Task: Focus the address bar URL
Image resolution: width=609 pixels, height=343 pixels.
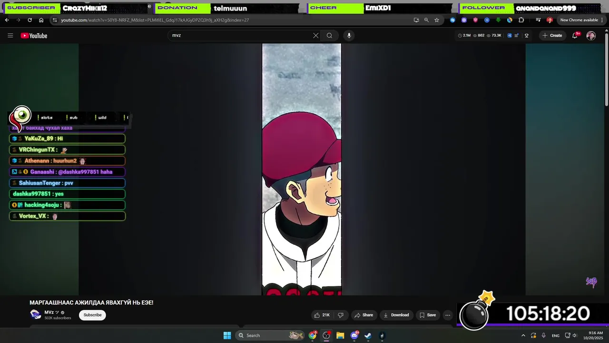Action: 155,20
